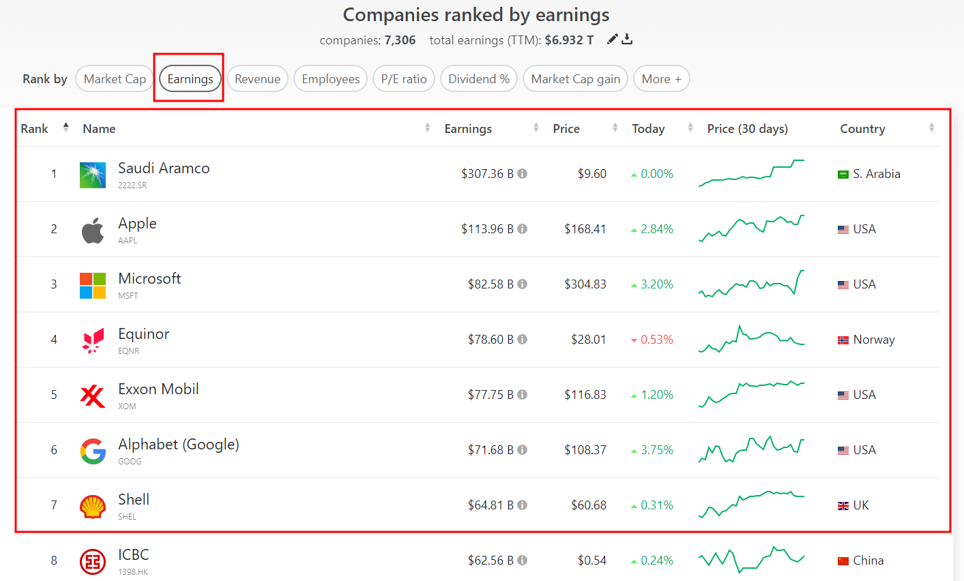The width and height of the screenshot is (964, 581).
Task: Click the Equinor logo icon
Action: coord(93,341)
